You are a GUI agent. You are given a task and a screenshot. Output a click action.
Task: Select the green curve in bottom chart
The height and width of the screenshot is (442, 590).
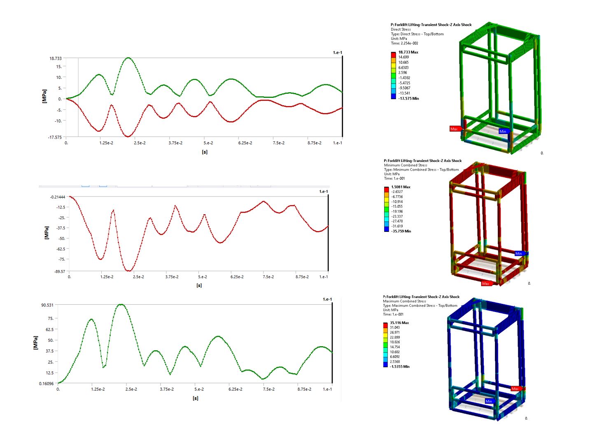(121, 305)
